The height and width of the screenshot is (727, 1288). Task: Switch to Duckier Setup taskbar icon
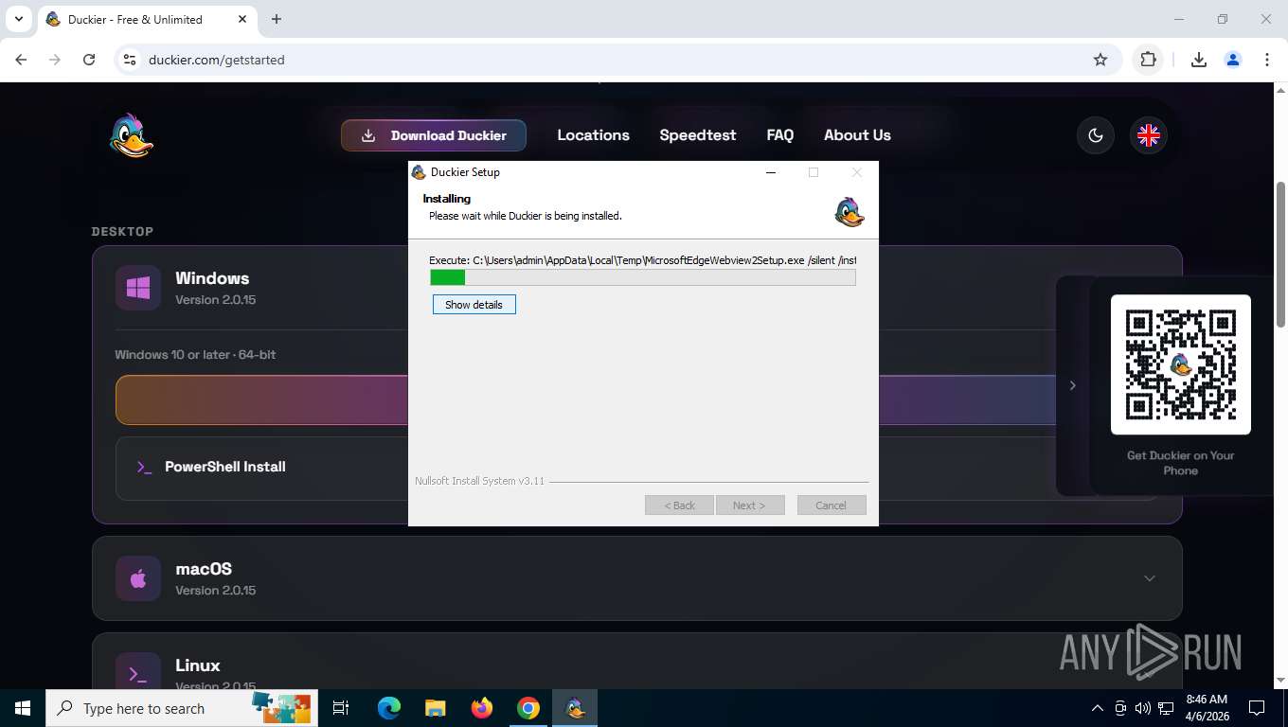point(575,708)
